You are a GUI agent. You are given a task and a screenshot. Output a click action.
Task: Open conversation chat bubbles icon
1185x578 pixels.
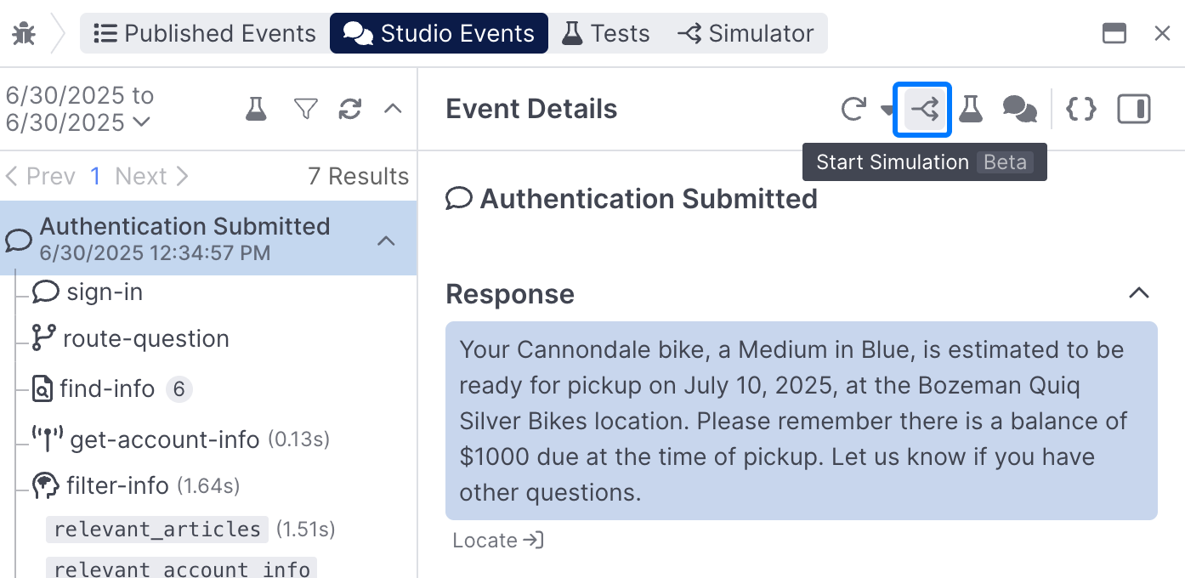coord(1019,109)
